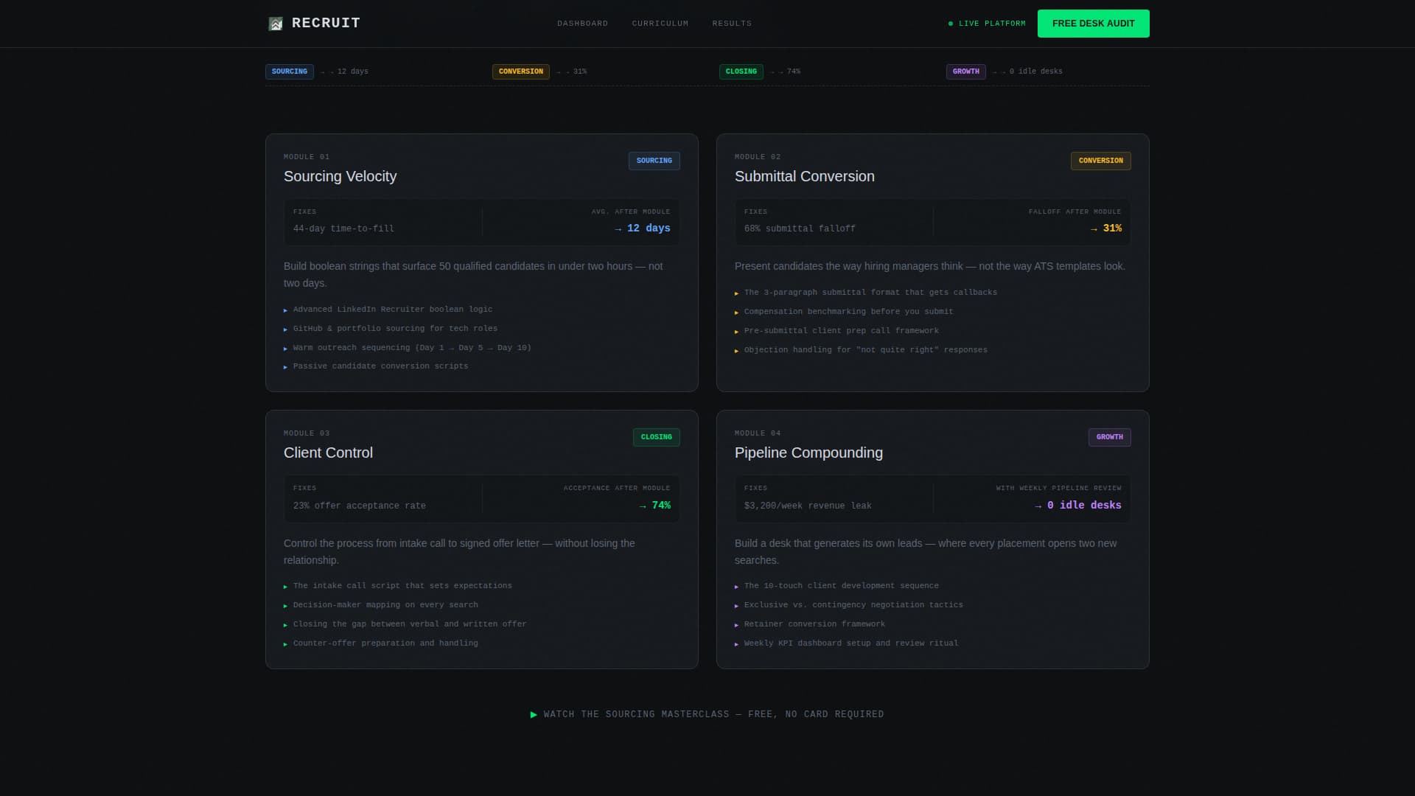Click the GROWTH badge on Module 04
This screenshot has width=1415, height=796.
(x=1110, y=437)
